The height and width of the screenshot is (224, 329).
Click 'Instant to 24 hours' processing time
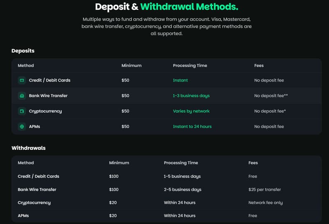[x=192, y=126]
